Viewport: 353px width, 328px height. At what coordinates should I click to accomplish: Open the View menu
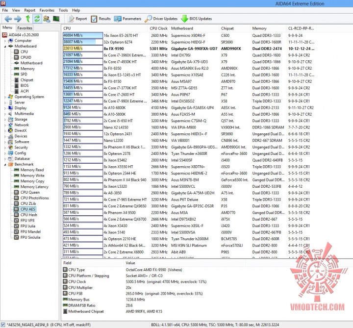(x=16, y=10)
